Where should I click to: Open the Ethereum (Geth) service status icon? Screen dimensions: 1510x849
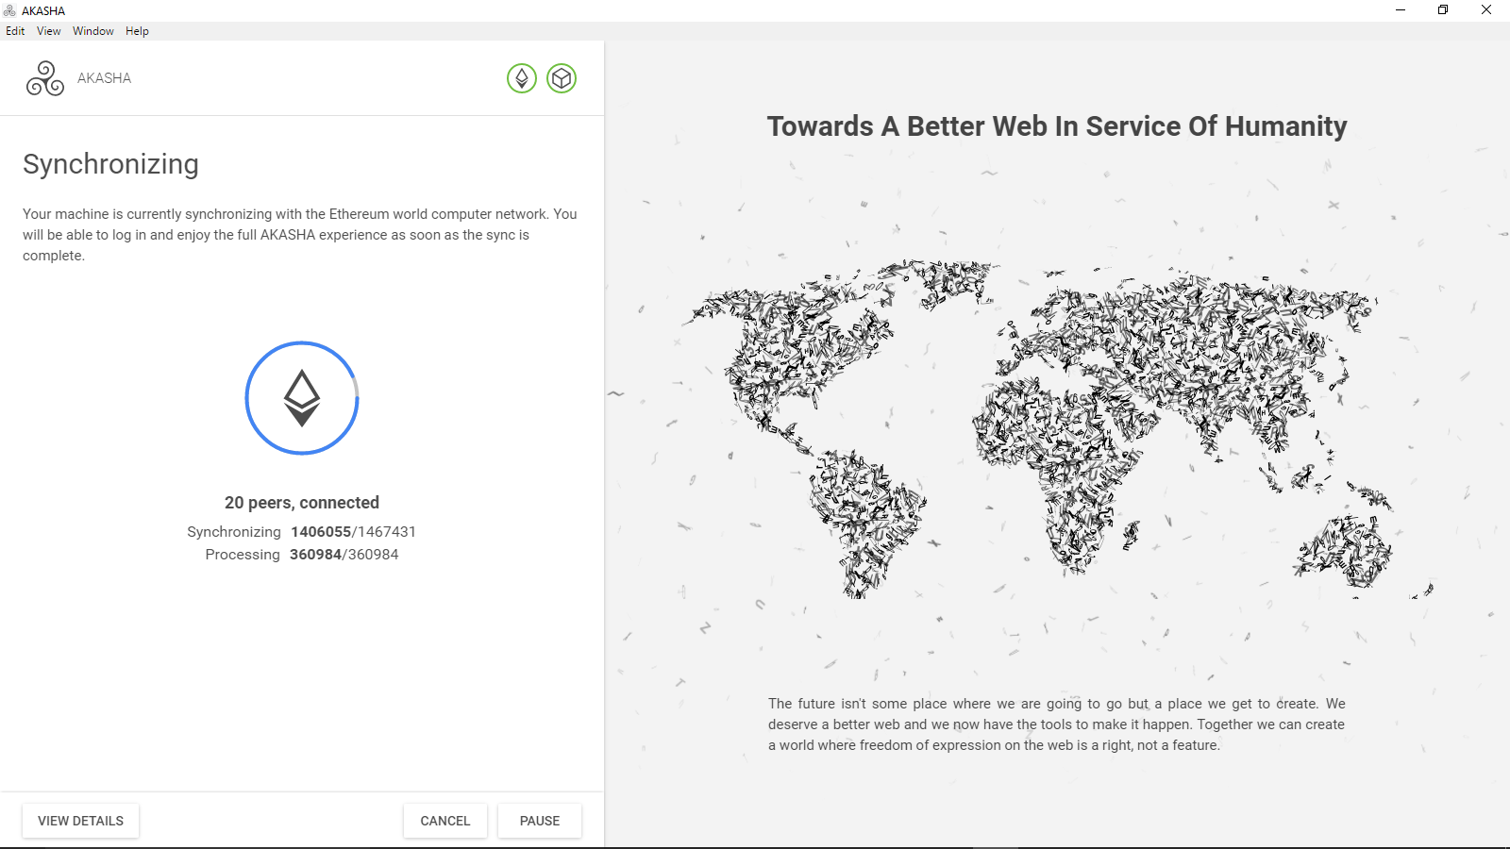pyautogui.click(x=522, y=78)
